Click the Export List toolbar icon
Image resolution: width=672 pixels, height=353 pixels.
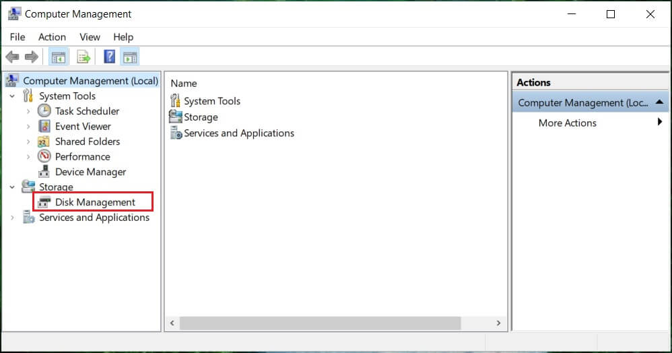point(83,57)
